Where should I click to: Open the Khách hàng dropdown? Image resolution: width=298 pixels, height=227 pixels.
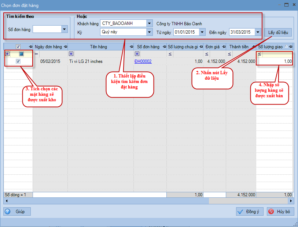click(149, 23)
